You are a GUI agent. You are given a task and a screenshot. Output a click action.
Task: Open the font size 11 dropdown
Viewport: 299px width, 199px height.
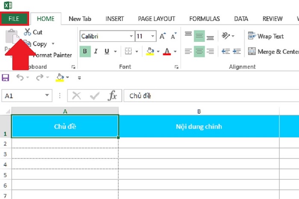(152, 36)
